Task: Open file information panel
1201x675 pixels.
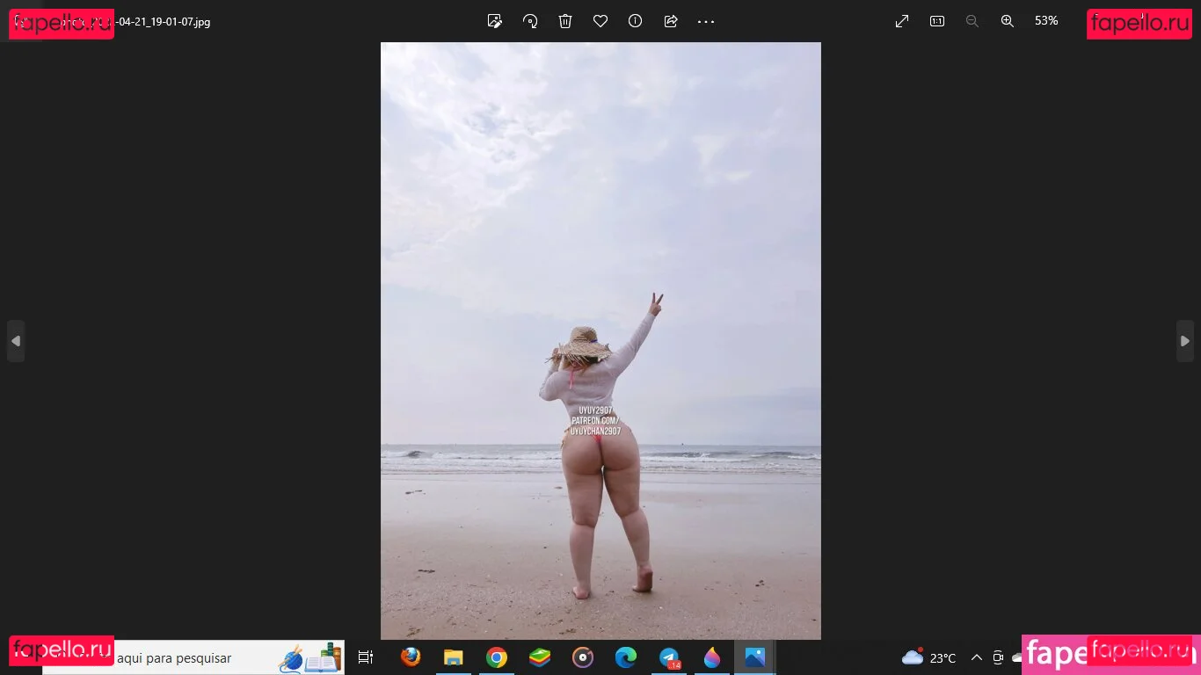Action: (x=635, y=21)
